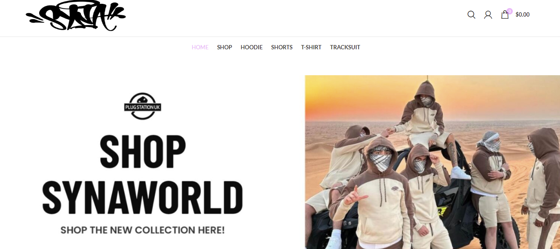This screenshot has height=249, width=560.
Task: Click the Syna graffiti logo
Action: tap(76, 16)
